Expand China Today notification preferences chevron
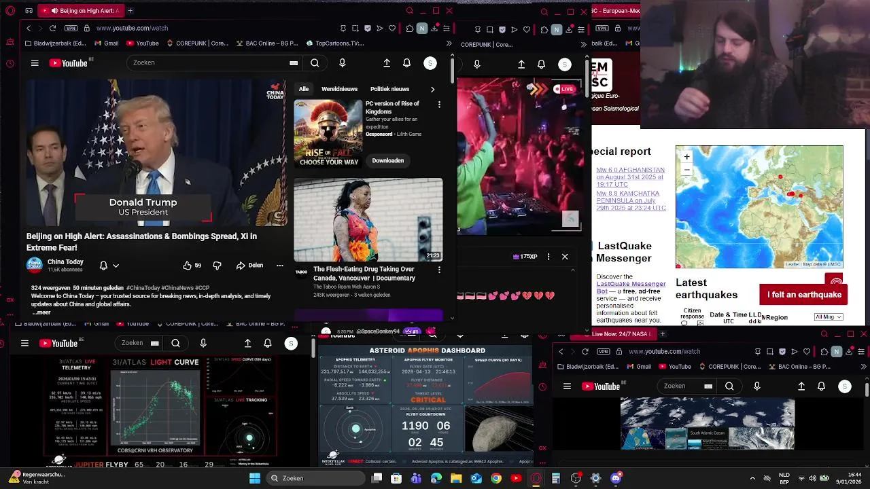This screenshot has width=870, height=489. coord(116,266)
